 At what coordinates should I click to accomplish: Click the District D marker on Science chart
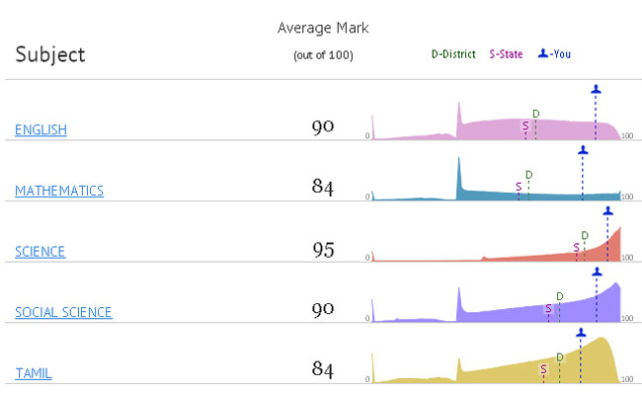(585, 235)
